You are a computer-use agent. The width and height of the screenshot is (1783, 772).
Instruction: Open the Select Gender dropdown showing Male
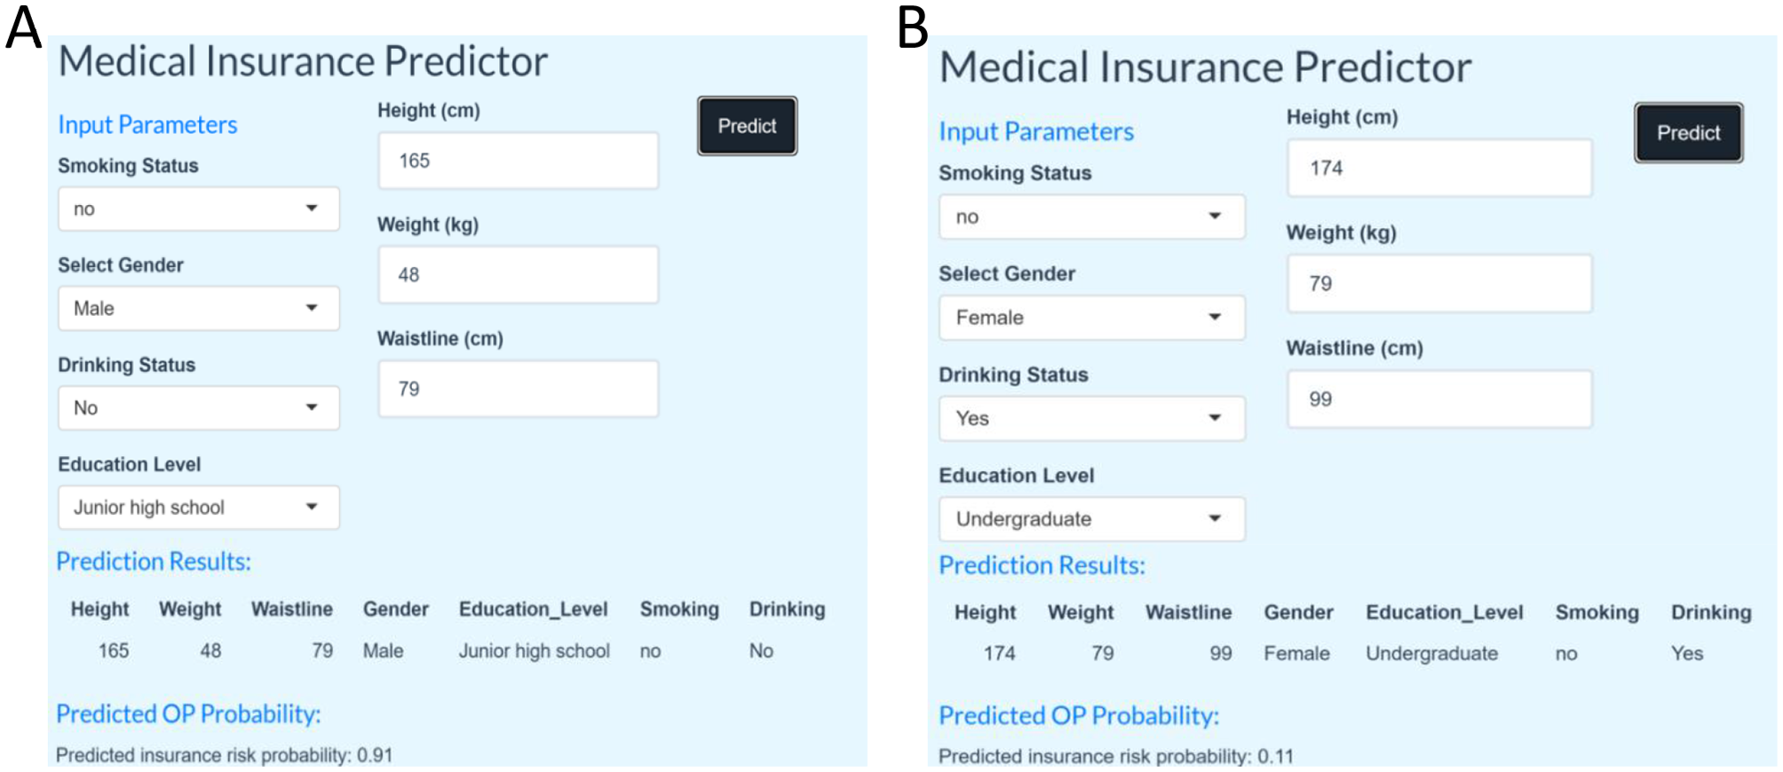197,308
